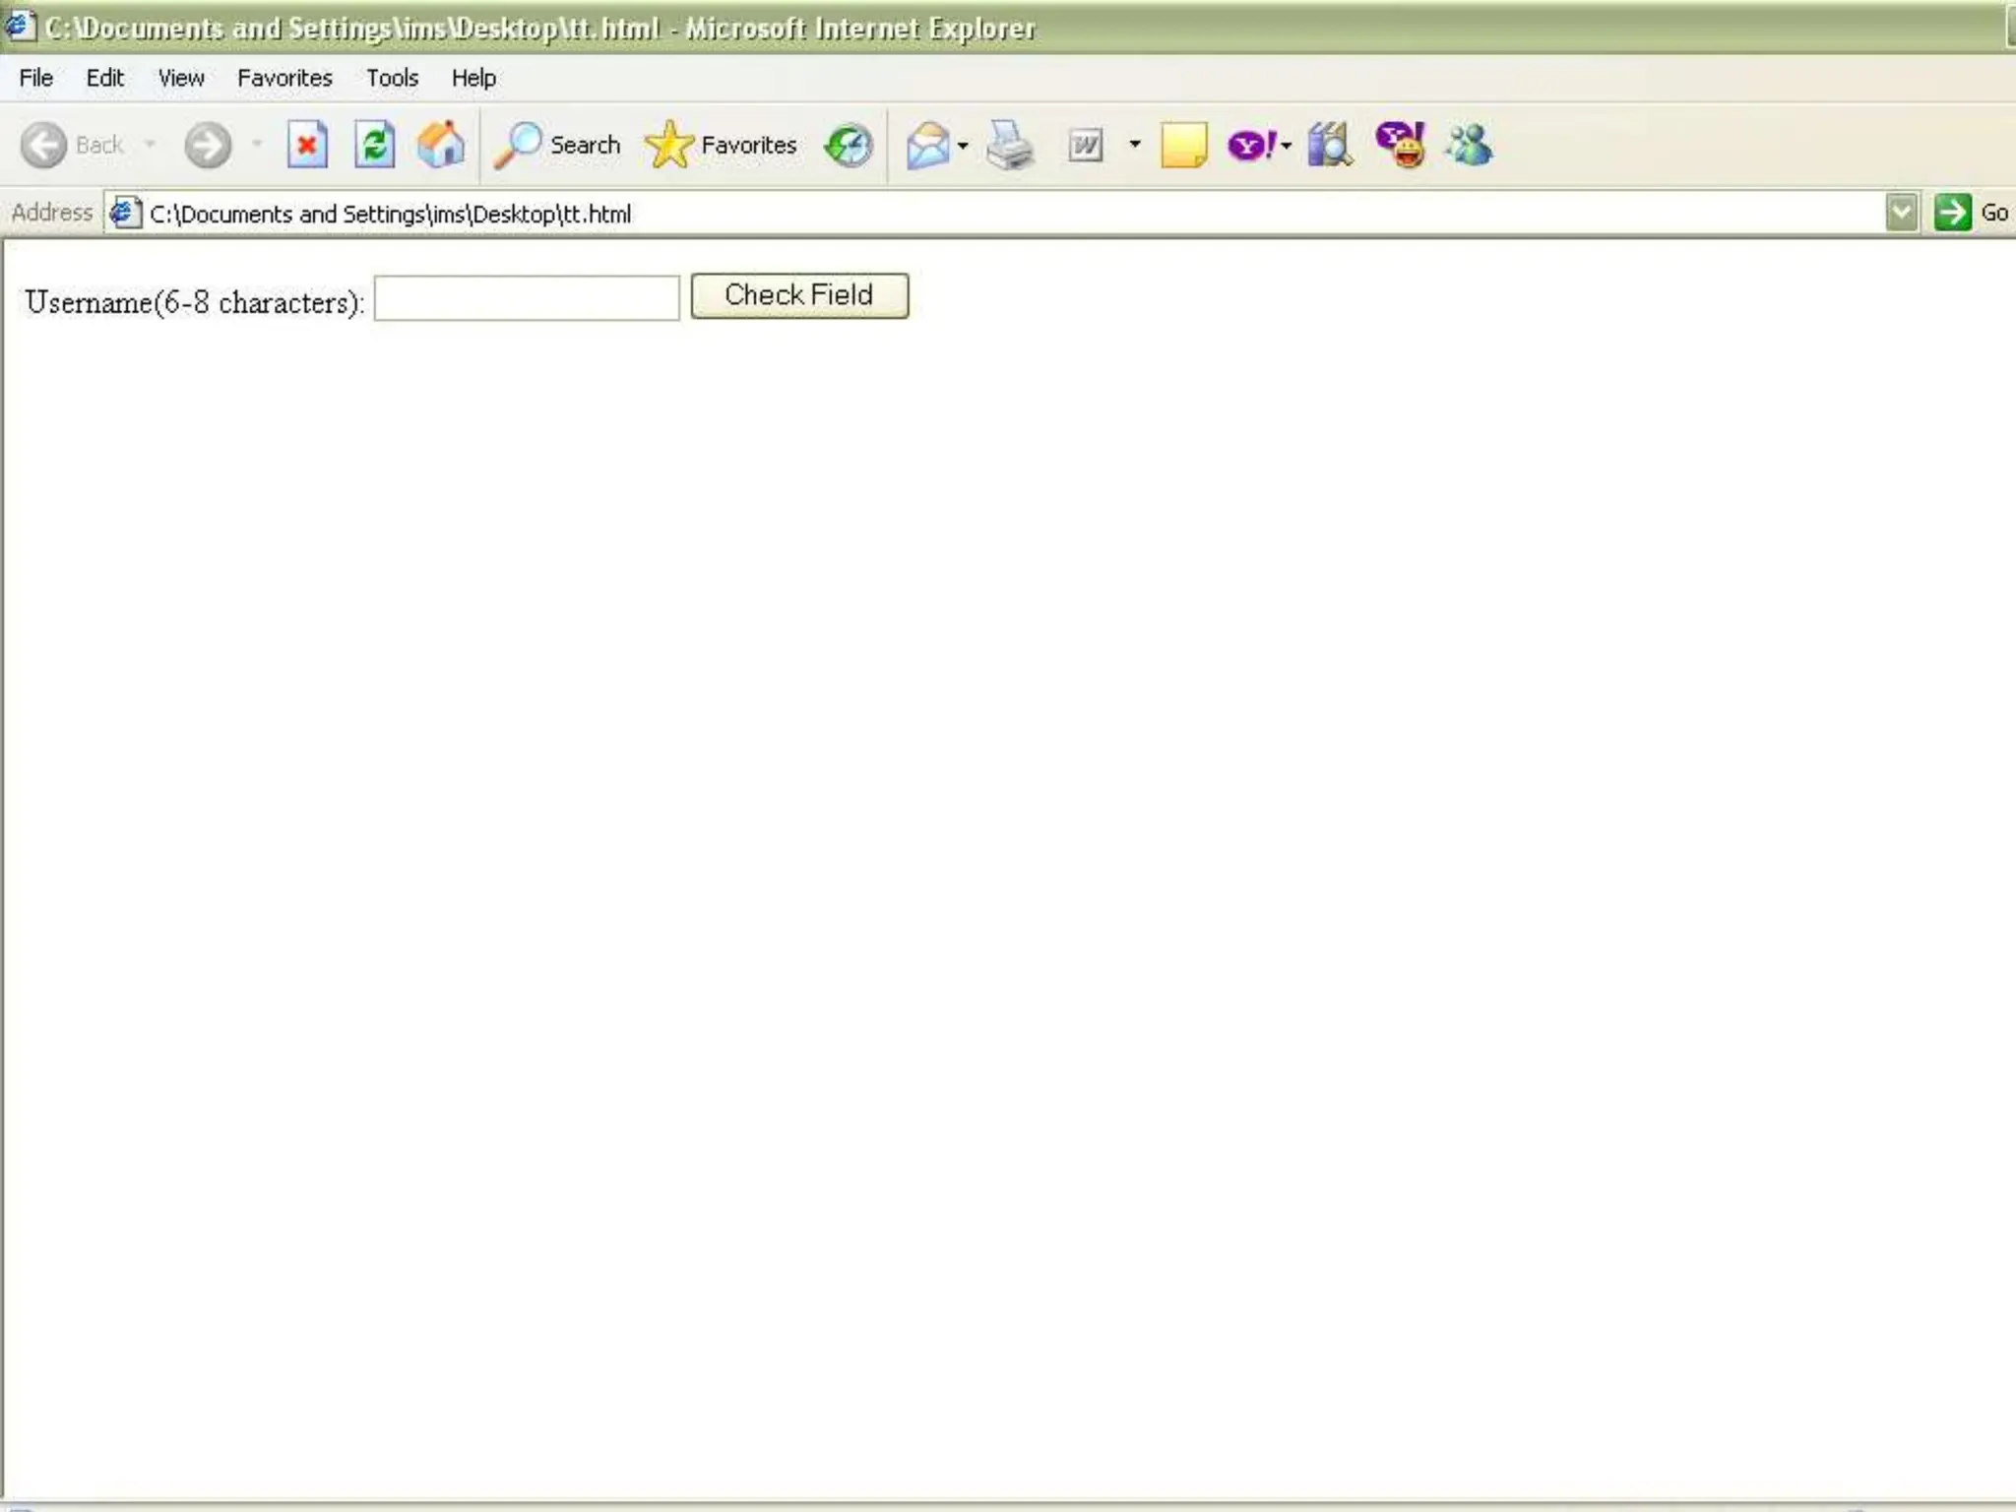Click the Username text field
This screenshot has height=1512, width=2016.
tap(527, 298)
